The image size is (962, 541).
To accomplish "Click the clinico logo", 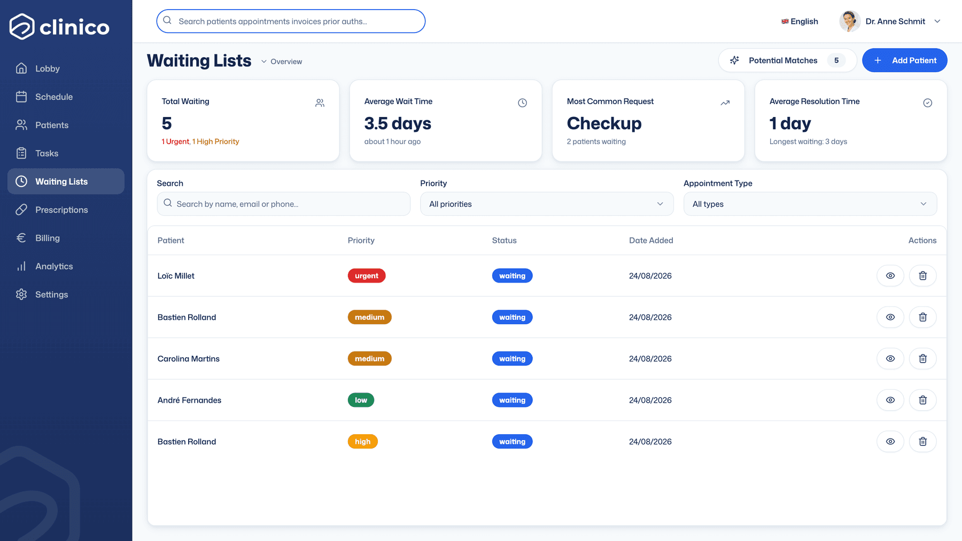I will click(x=59, y=27).
